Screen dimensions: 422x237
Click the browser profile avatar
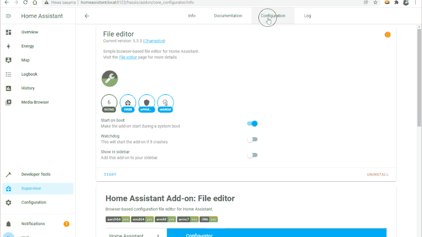[406, 2]
